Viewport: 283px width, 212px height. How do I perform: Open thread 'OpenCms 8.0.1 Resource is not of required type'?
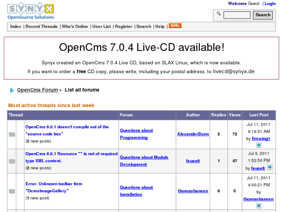click(71, 157)
